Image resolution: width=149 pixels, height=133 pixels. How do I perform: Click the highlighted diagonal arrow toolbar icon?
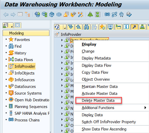coord(134,27)
